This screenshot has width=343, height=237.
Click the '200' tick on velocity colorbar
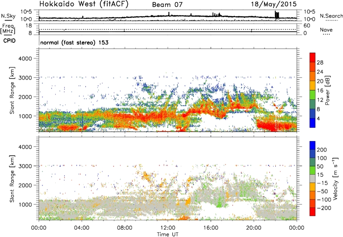[322, 150]
